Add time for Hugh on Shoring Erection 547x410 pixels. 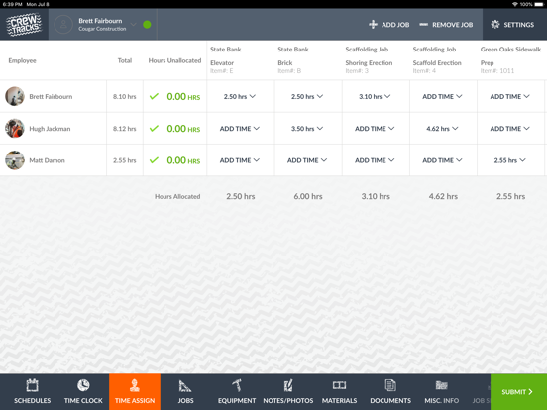coord(375,129)
